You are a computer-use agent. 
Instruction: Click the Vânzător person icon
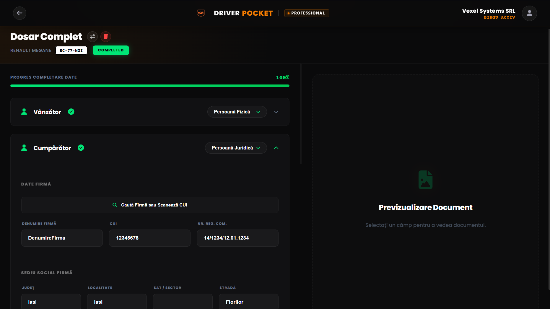coord(24,112)
